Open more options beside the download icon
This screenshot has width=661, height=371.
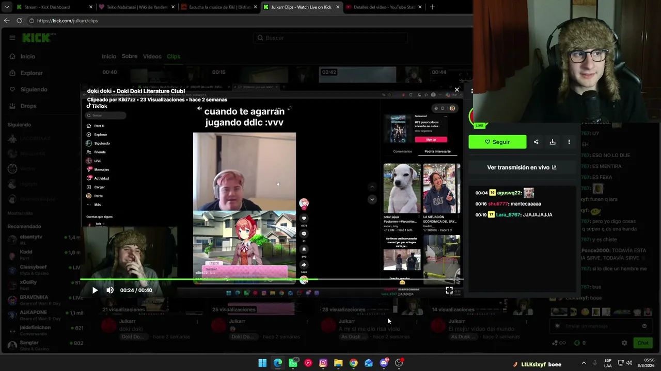(x=569, y=142)
